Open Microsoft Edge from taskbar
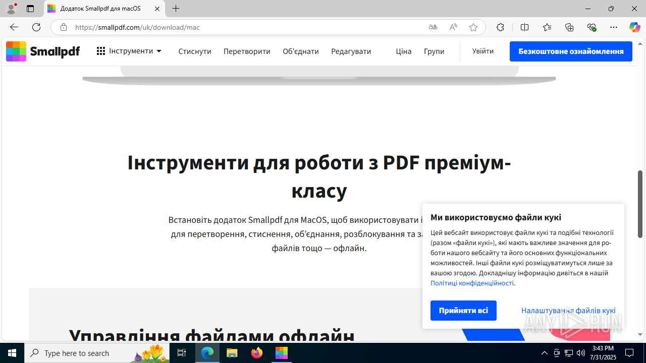This screenshot has width=646, height=363. click(207, 353)
